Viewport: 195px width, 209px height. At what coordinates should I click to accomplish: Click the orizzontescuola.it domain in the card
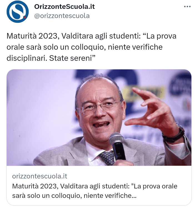[x=40, y=176]
